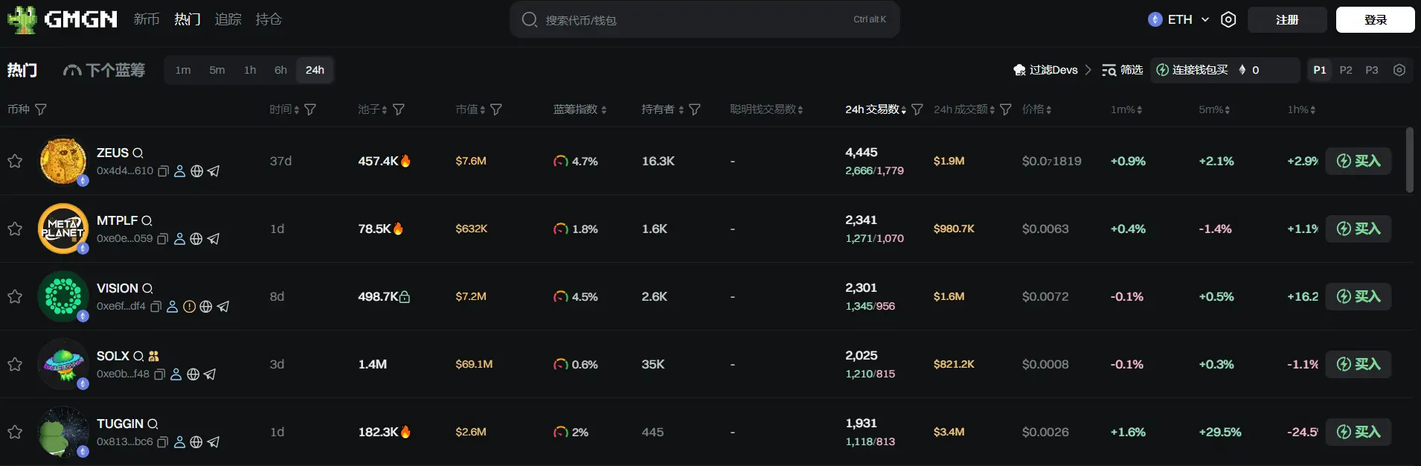The image size is (1421, 466).
Task: Go to the 追踪 tab
Action: tap(228, 19)
